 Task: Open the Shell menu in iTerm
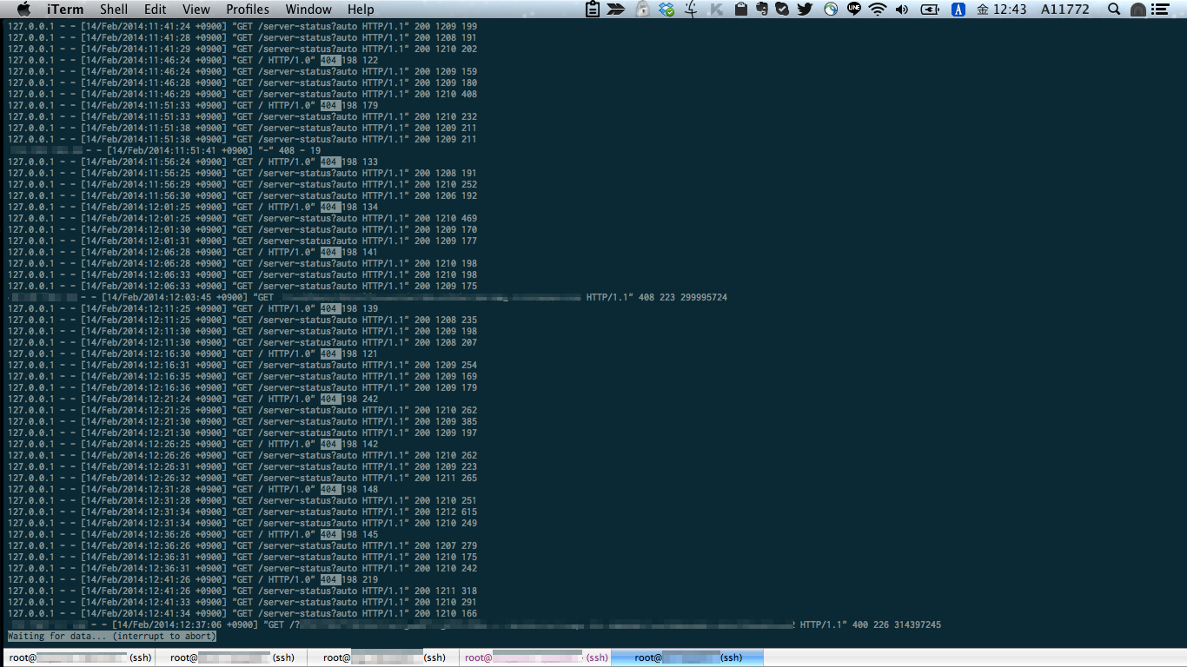113,10
